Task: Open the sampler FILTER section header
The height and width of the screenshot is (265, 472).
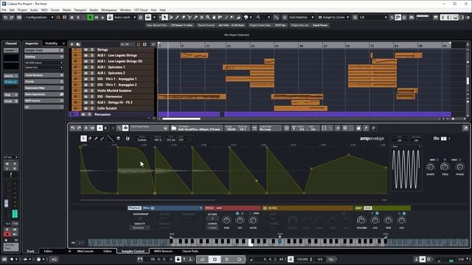Action: [307, 208]
